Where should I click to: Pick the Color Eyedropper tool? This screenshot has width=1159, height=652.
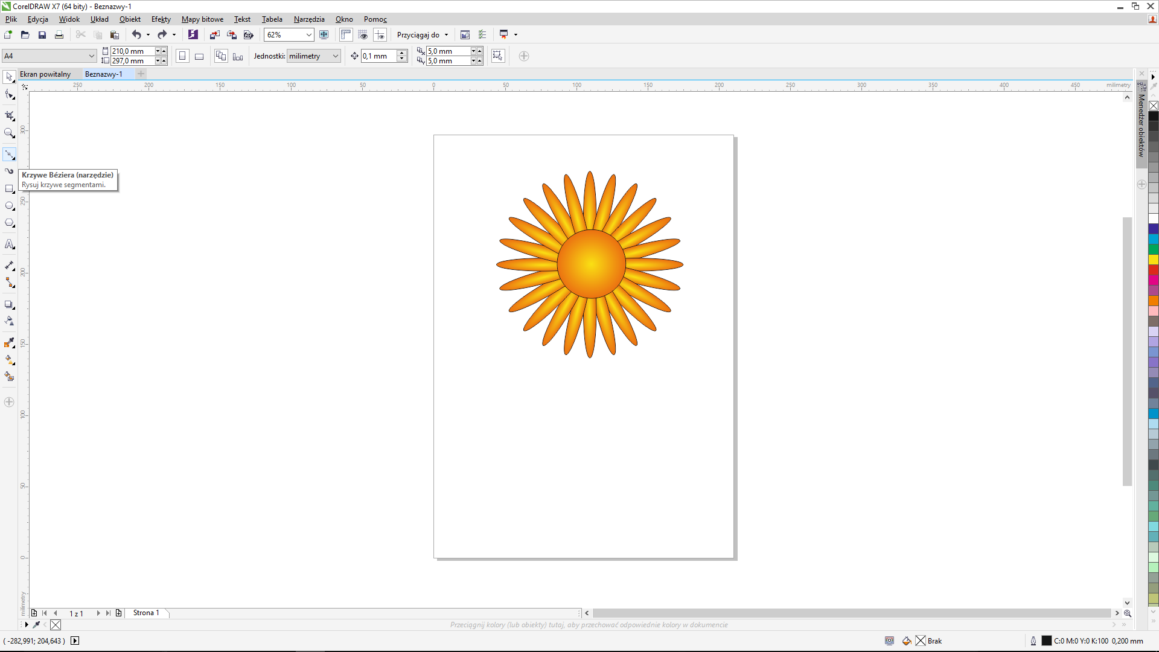pos(9,343)
